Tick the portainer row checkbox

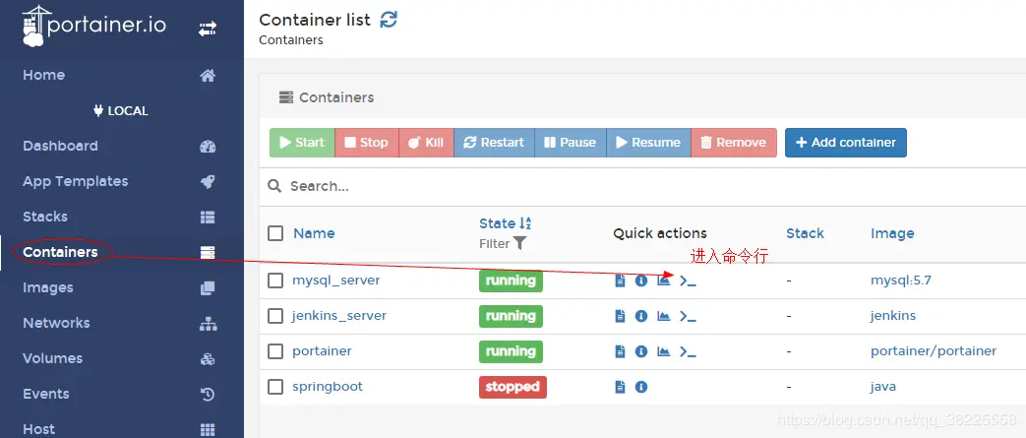tap(275, 351)
